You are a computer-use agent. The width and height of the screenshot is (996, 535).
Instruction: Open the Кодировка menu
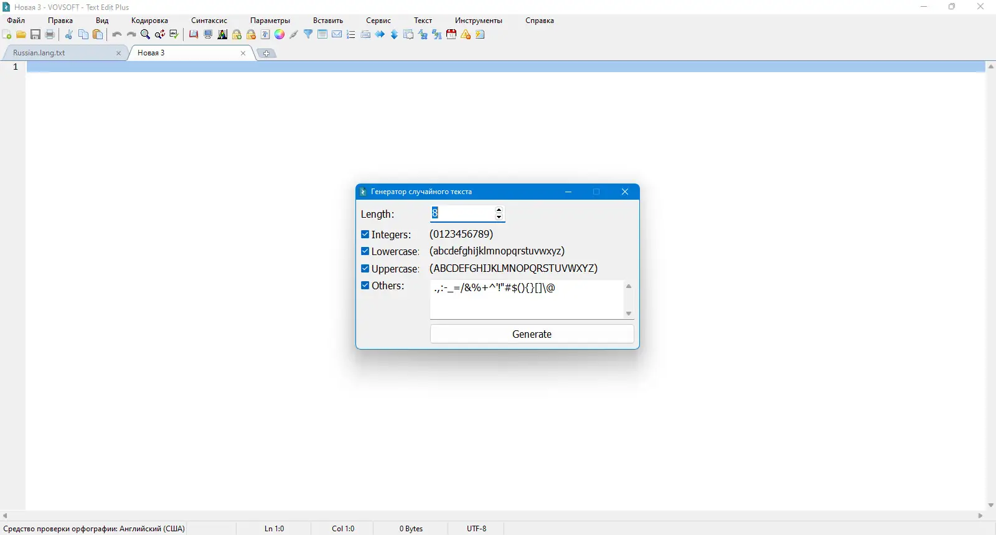pyautogui.click(x=149, y=21)
